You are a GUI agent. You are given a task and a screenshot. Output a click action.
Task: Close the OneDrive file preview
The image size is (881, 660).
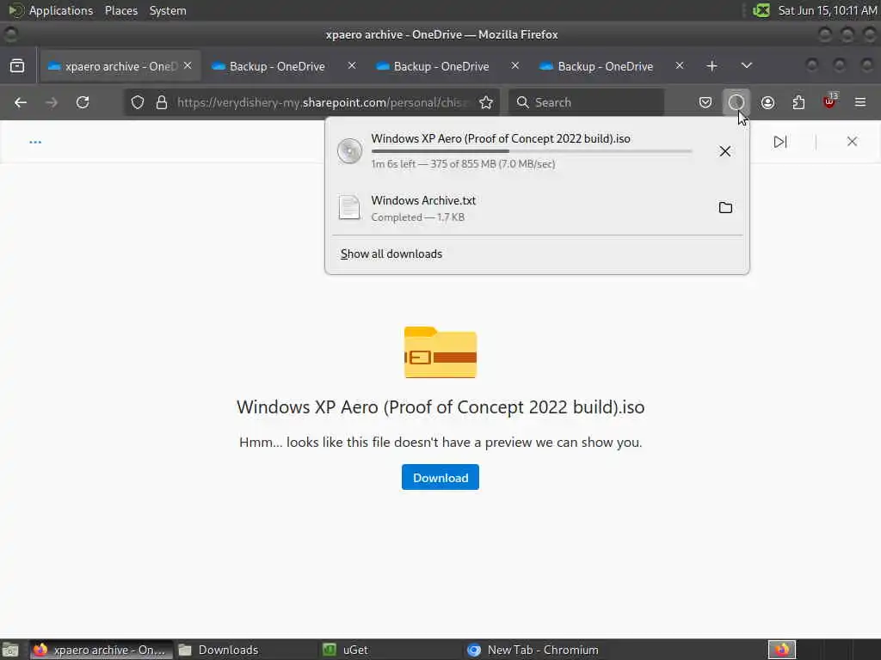pos(852,142)
